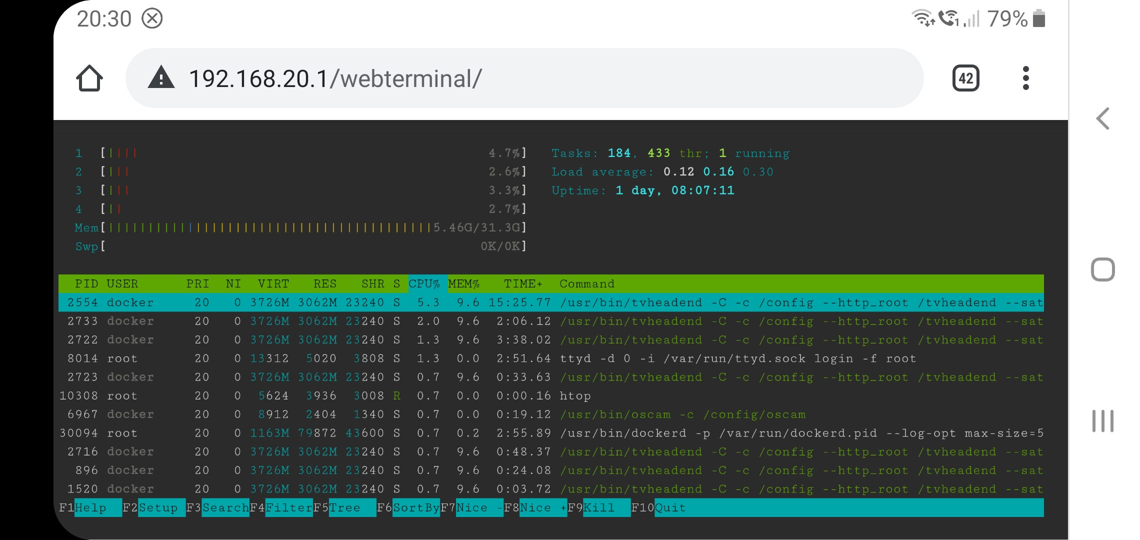Focus the URL bar with 192.168.20.1/webterminal/
This screenshot has width=1140, height=540.
click(x=524, y=78)
